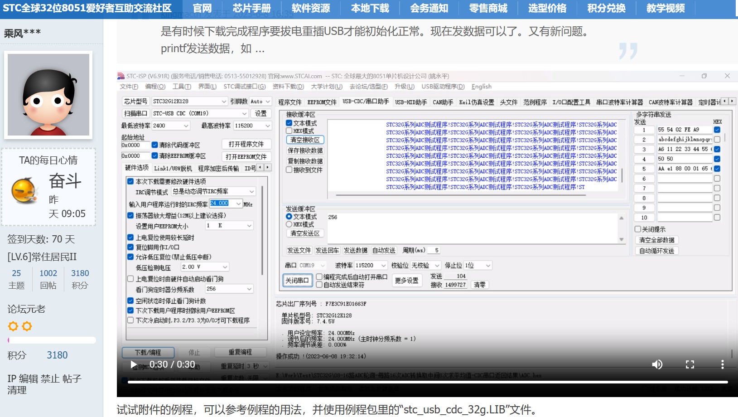Open the 范例程序 tab
The image size is (738, 417).
pos(535,102)
